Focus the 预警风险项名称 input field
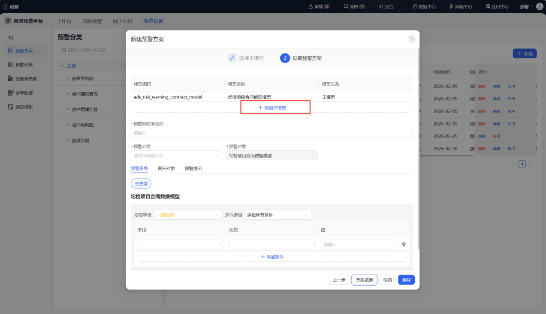The image size is (546, 314). [x=272, y=133]
